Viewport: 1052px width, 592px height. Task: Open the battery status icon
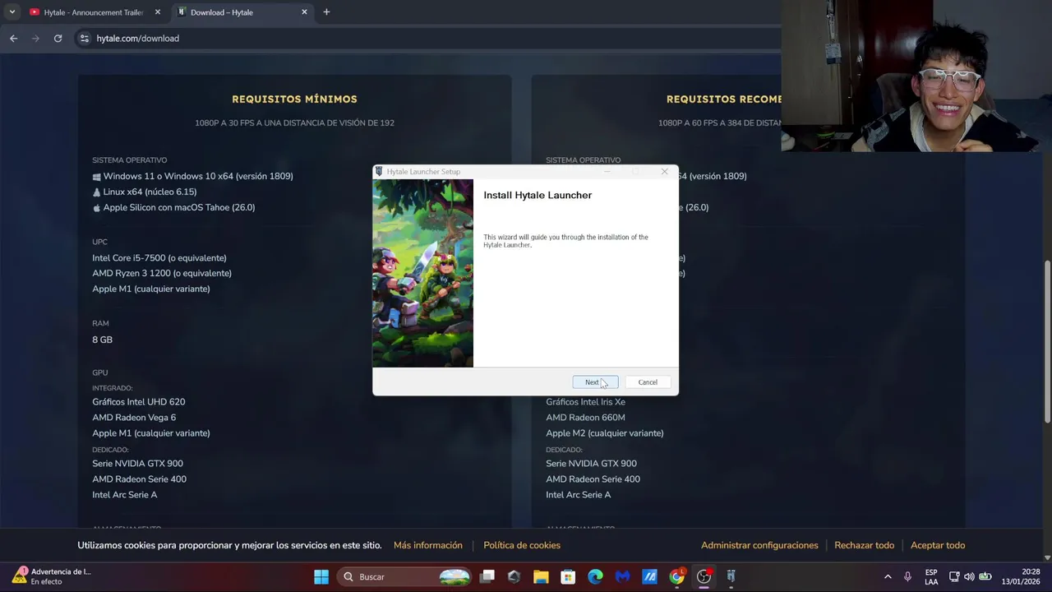[x=985, y=576]
